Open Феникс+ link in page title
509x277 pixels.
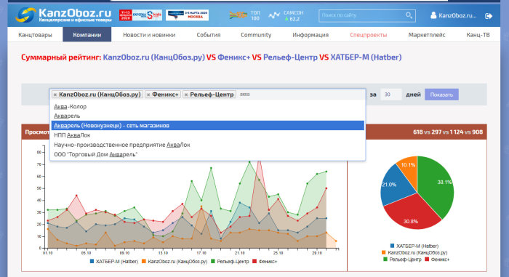[233, 57]
